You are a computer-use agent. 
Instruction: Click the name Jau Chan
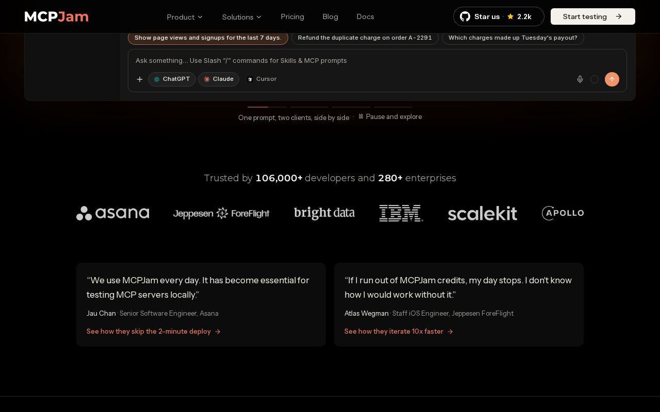(x=101, y=314)
